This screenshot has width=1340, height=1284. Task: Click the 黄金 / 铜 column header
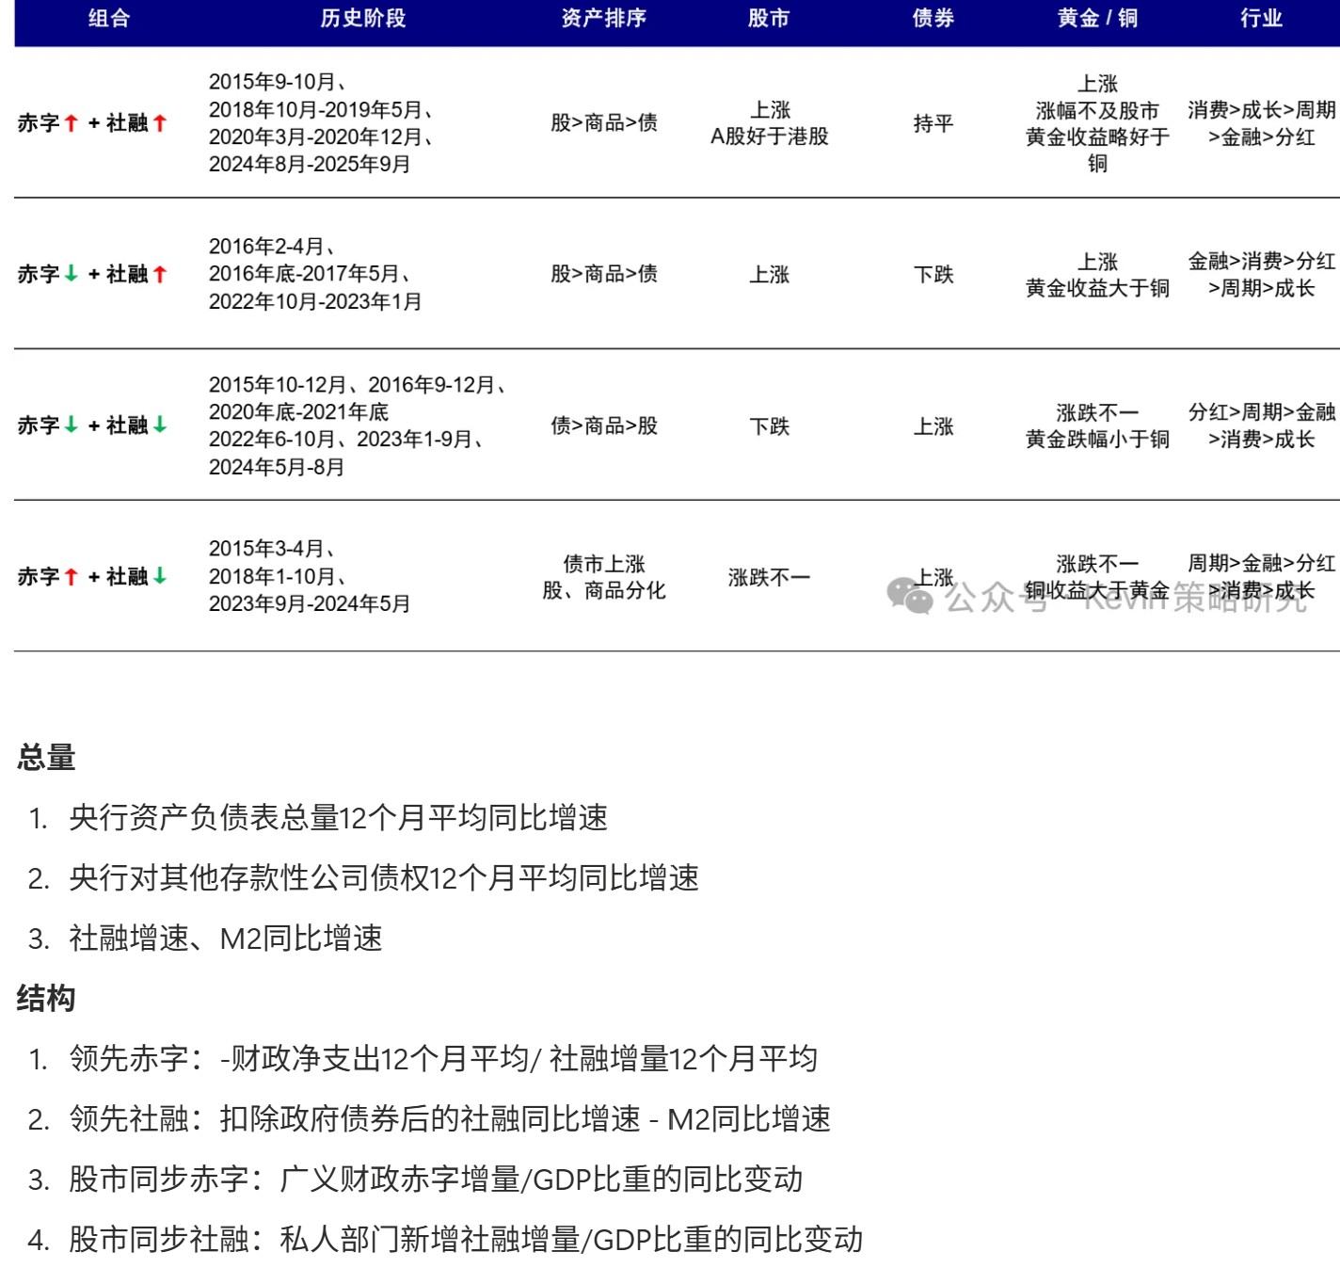click(1097, 19)
